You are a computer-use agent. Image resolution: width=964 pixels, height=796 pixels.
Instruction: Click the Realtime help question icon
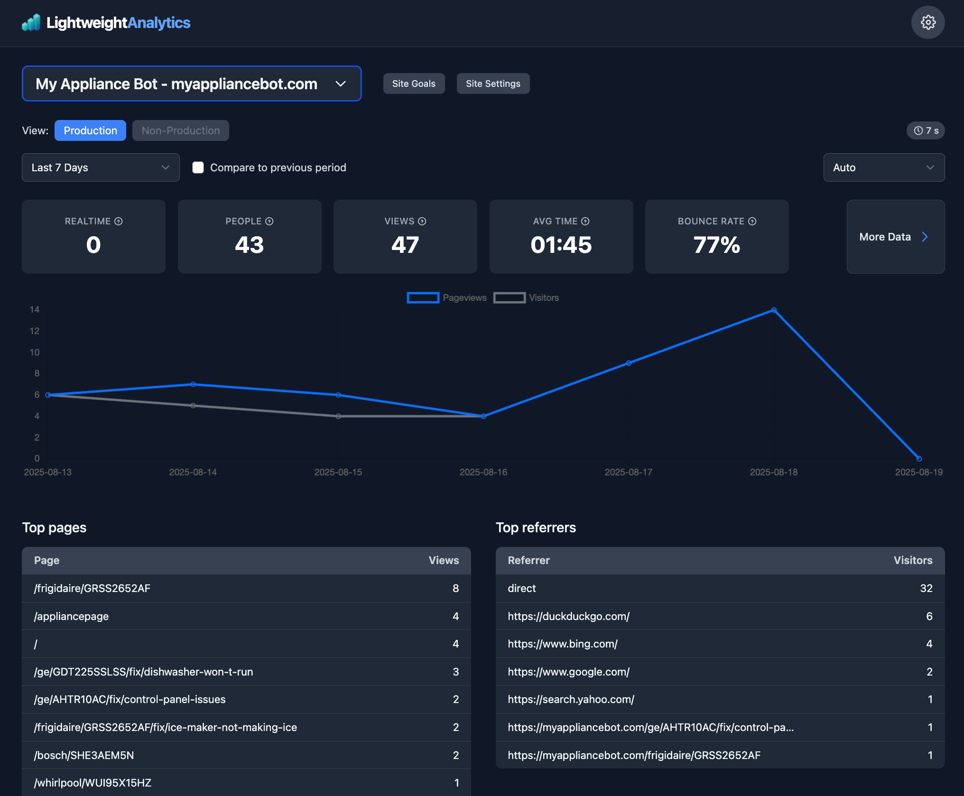119,222
